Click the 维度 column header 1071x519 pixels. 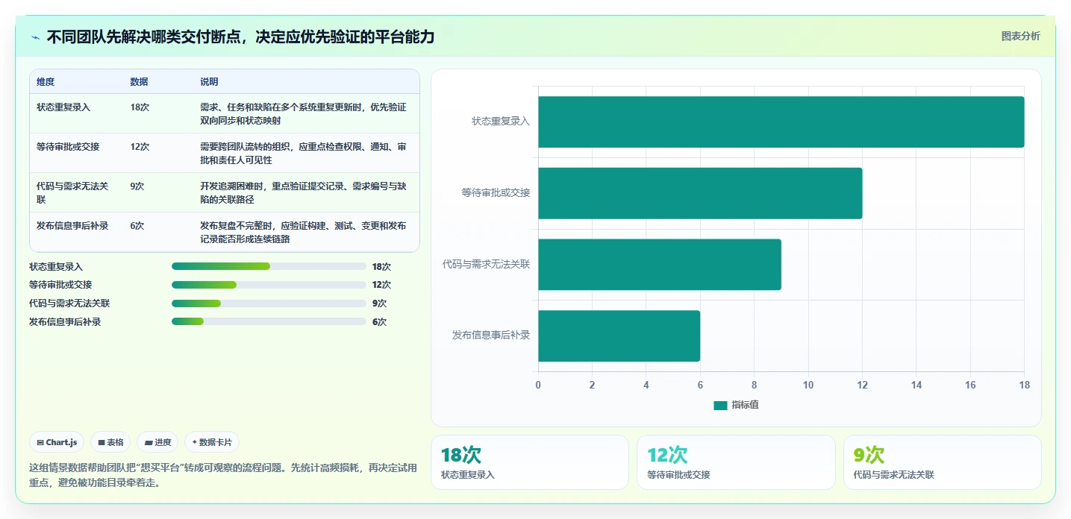point(46,81)
